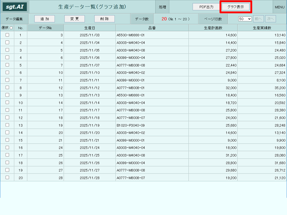Click the 追加 add data button

pyautogui.click(x=44, y=19)
